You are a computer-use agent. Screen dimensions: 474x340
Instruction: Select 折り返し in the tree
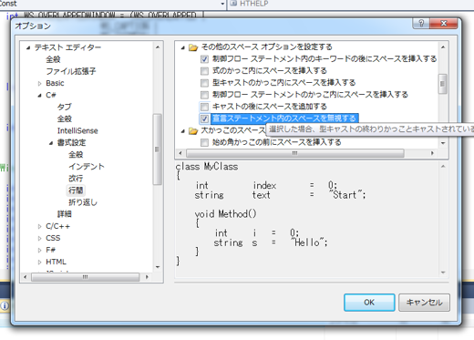[83, 202]
